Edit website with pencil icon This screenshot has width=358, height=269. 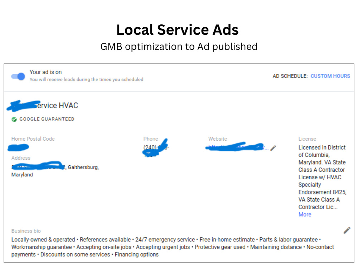click(x=273, y=148)
